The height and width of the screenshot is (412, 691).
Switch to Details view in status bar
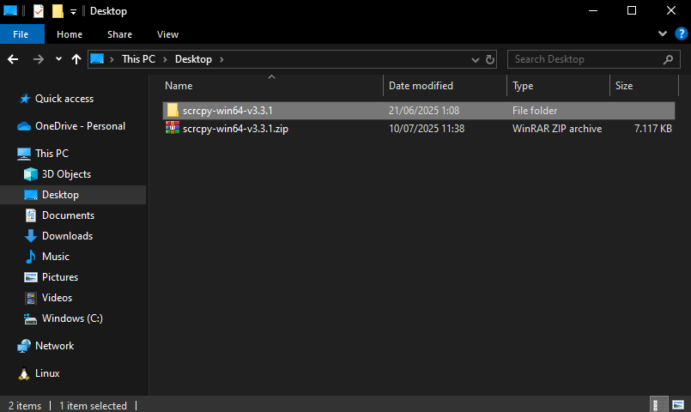[x=658, y=404]
